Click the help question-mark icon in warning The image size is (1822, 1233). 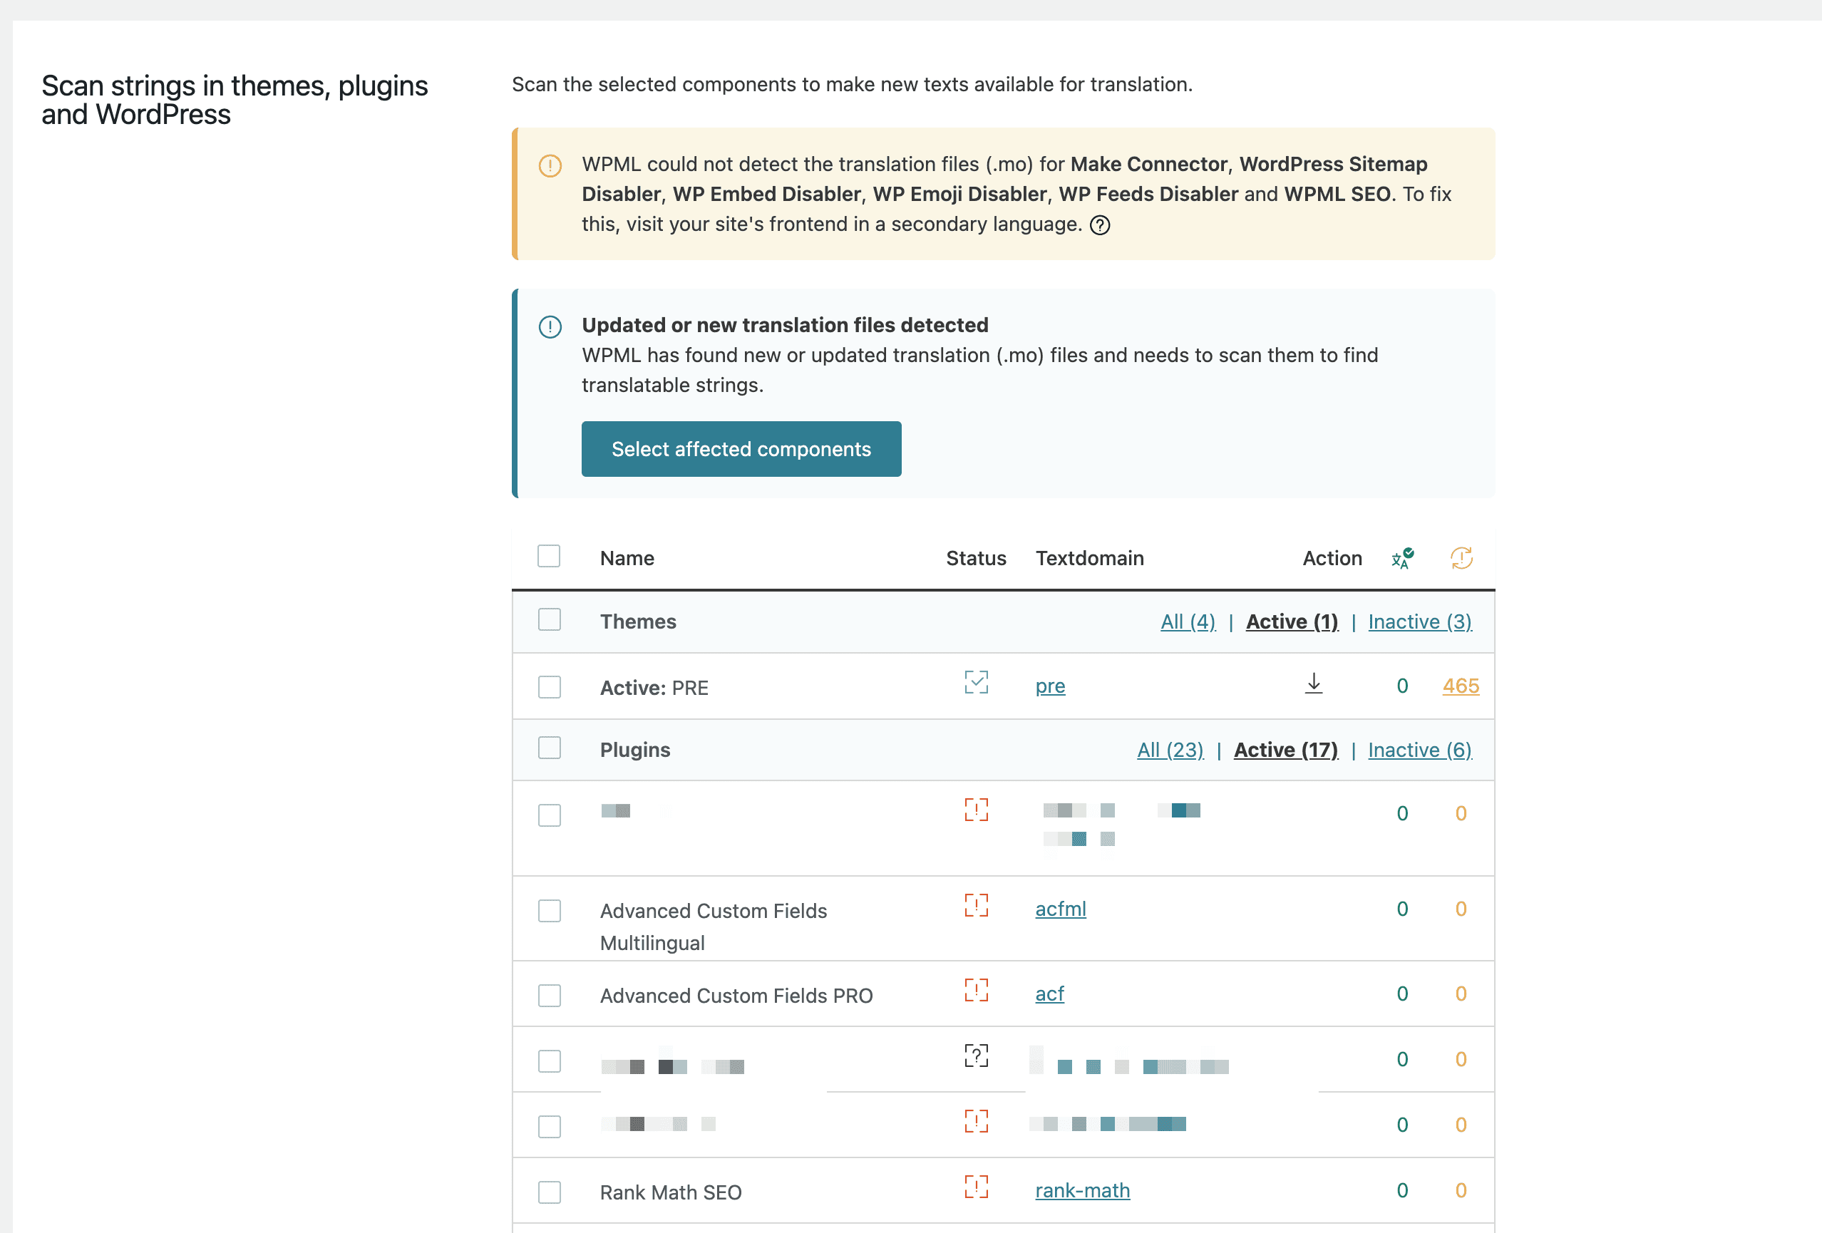[x=1100, y=226]
